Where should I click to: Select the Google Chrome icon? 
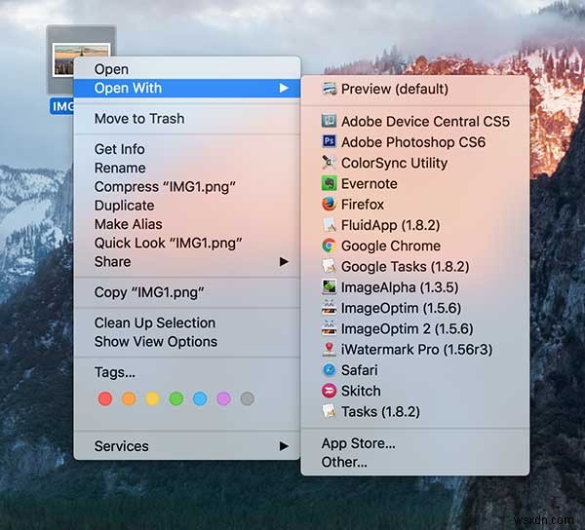(x=330, y=246)
